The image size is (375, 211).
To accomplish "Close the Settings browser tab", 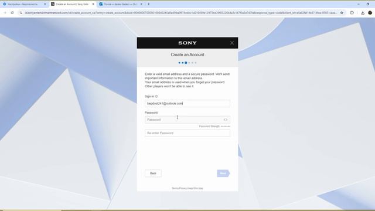I will [x=45, y=4].
